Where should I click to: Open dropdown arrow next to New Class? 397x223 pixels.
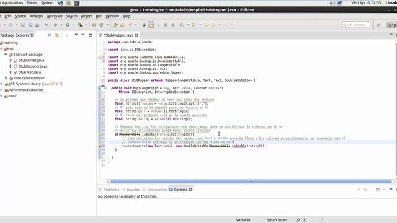[x=107, y=25]
